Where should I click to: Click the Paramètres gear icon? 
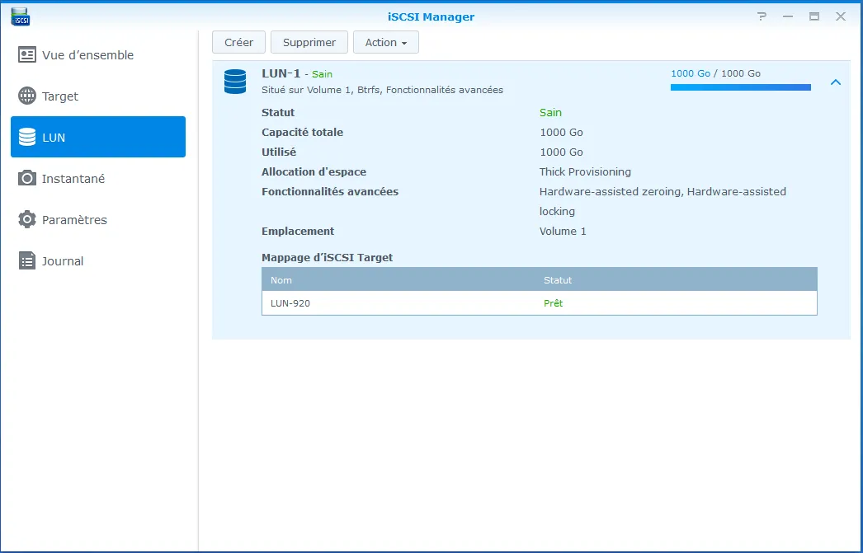(x=27, y=220)
